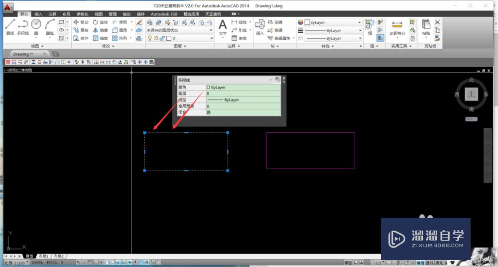The width and height of the screenshot is (498, 267).
Task: Click the 表格 (Table) tool
Action: (239, 38)
